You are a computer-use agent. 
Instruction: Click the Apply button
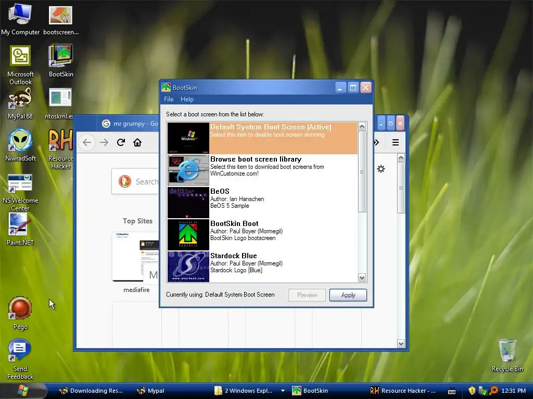point(348,295)
